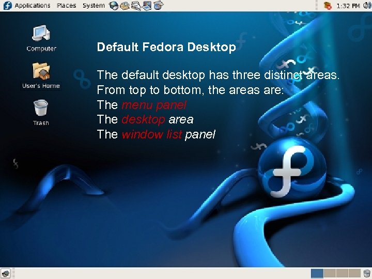Switch to the fourth workspace

coord(354,273)
